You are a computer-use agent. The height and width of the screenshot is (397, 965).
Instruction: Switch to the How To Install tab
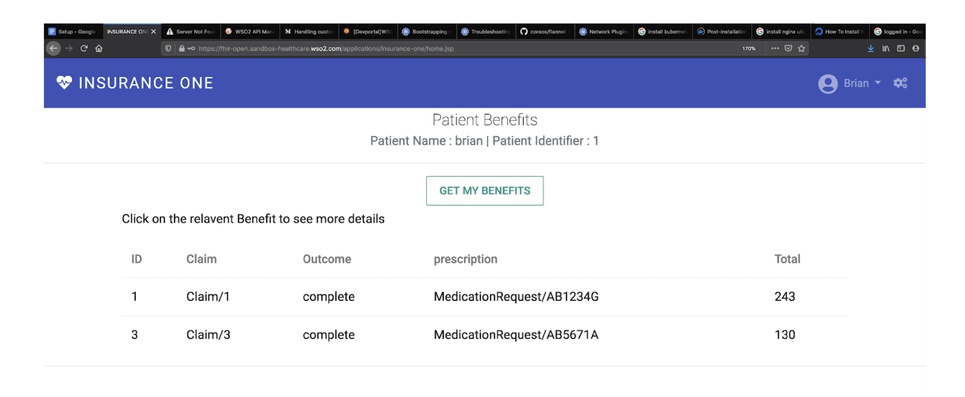tap(840, 32)
